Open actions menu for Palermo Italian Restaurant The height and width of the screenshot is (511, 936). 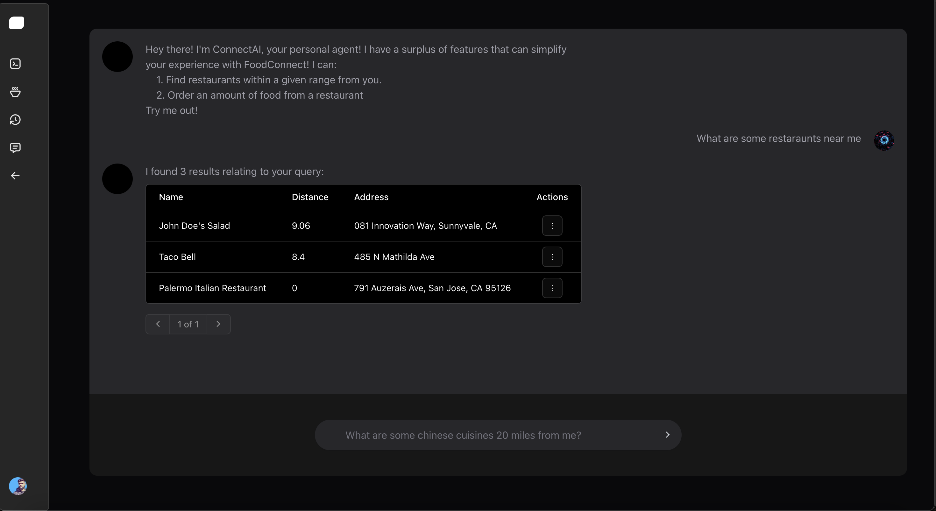(552, 288)
